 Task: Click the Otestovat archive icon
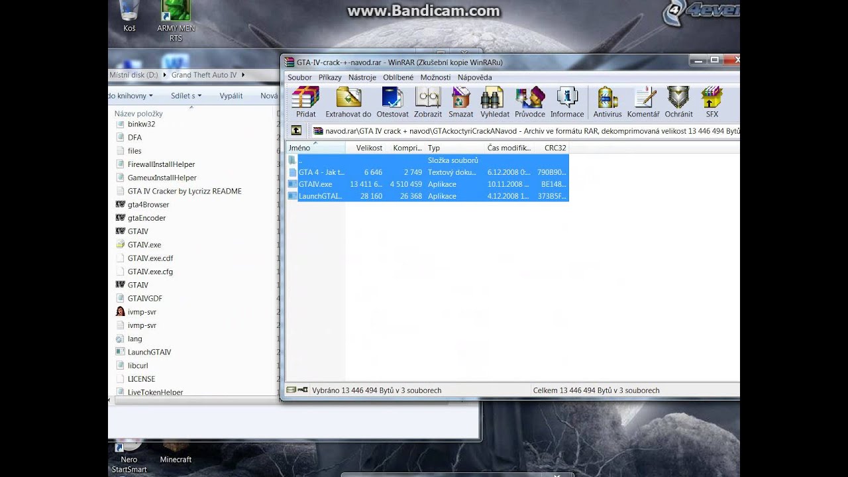coord(392,102)
